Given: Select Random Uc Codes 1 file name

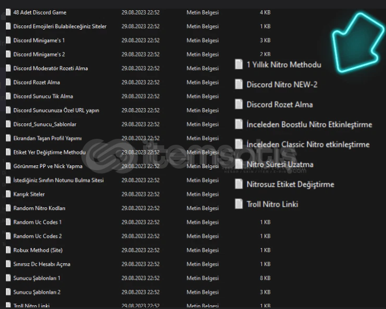Looking at the screenshot, I should (x=37, y=222).
